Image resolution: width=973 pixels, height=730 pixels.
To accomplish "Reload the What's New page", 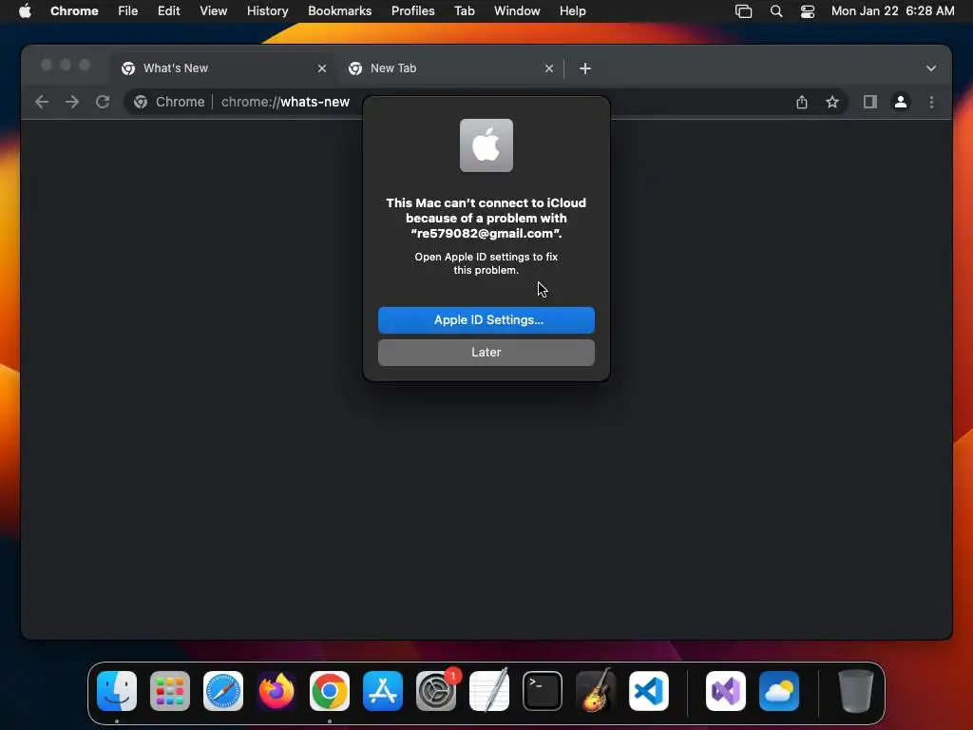I will pyautogui.click(x=103, y=102).
